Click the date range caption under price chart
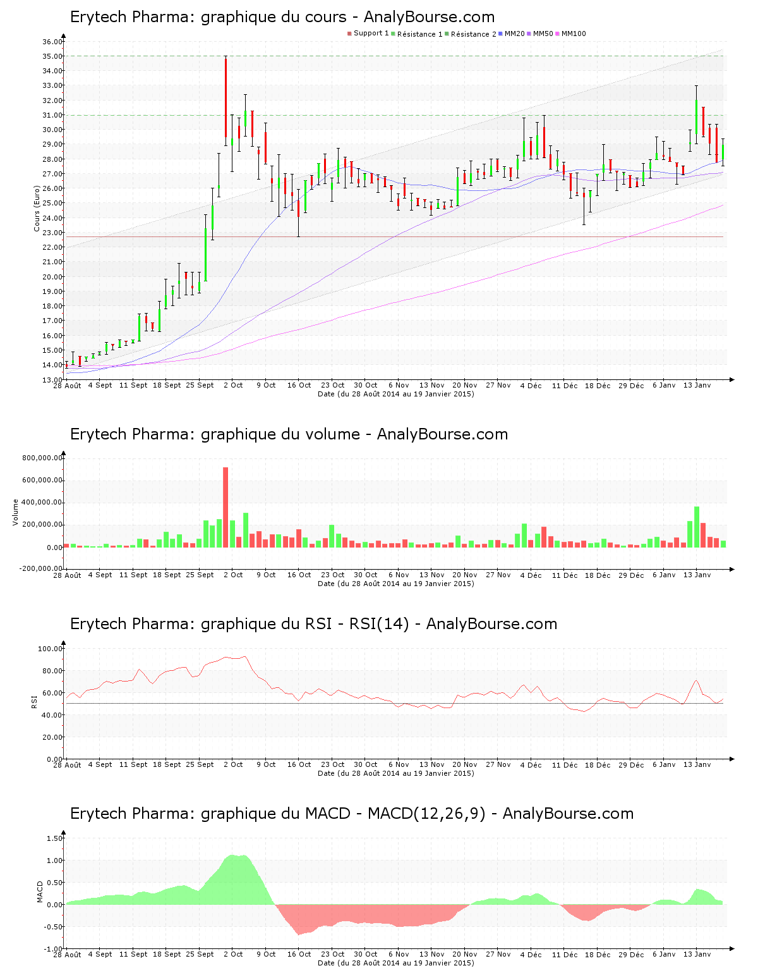This screenshot has width=758, height=980. pyautogui.click(x=395, y=394)
